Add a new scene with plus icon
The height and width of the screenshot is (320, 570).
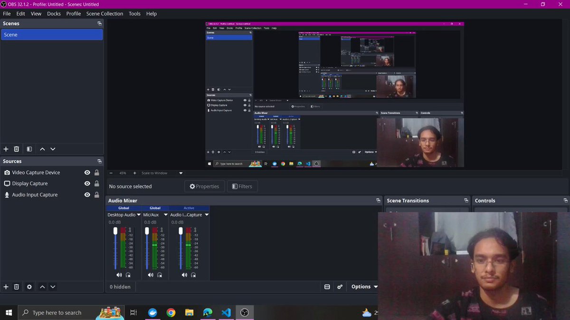(x=6, y=149)
